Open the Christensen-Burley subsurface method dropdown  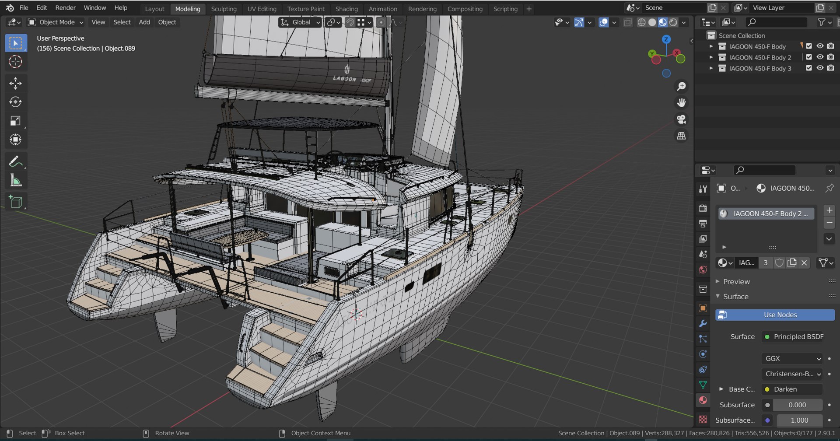click(791, 374)
